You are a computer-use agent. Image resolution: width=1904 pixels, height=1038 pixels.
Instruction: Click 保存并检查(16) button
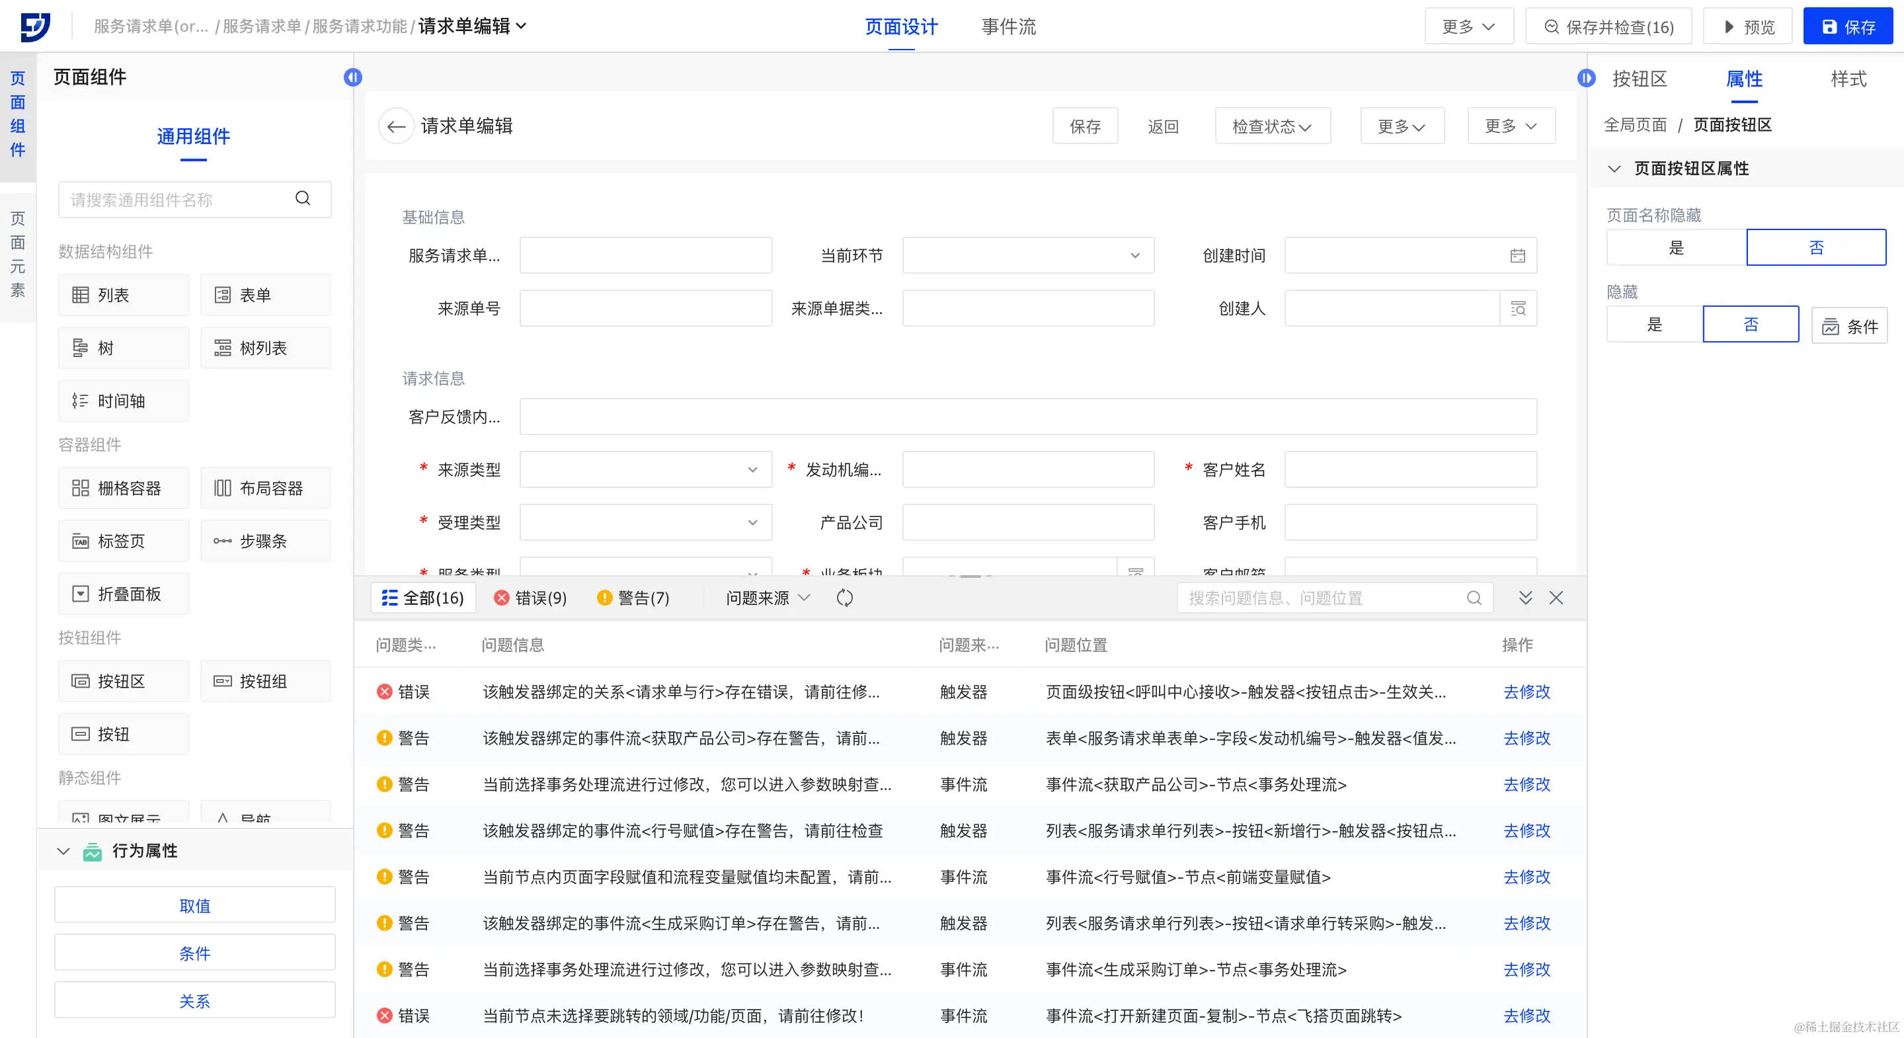tap(1608, 27)
